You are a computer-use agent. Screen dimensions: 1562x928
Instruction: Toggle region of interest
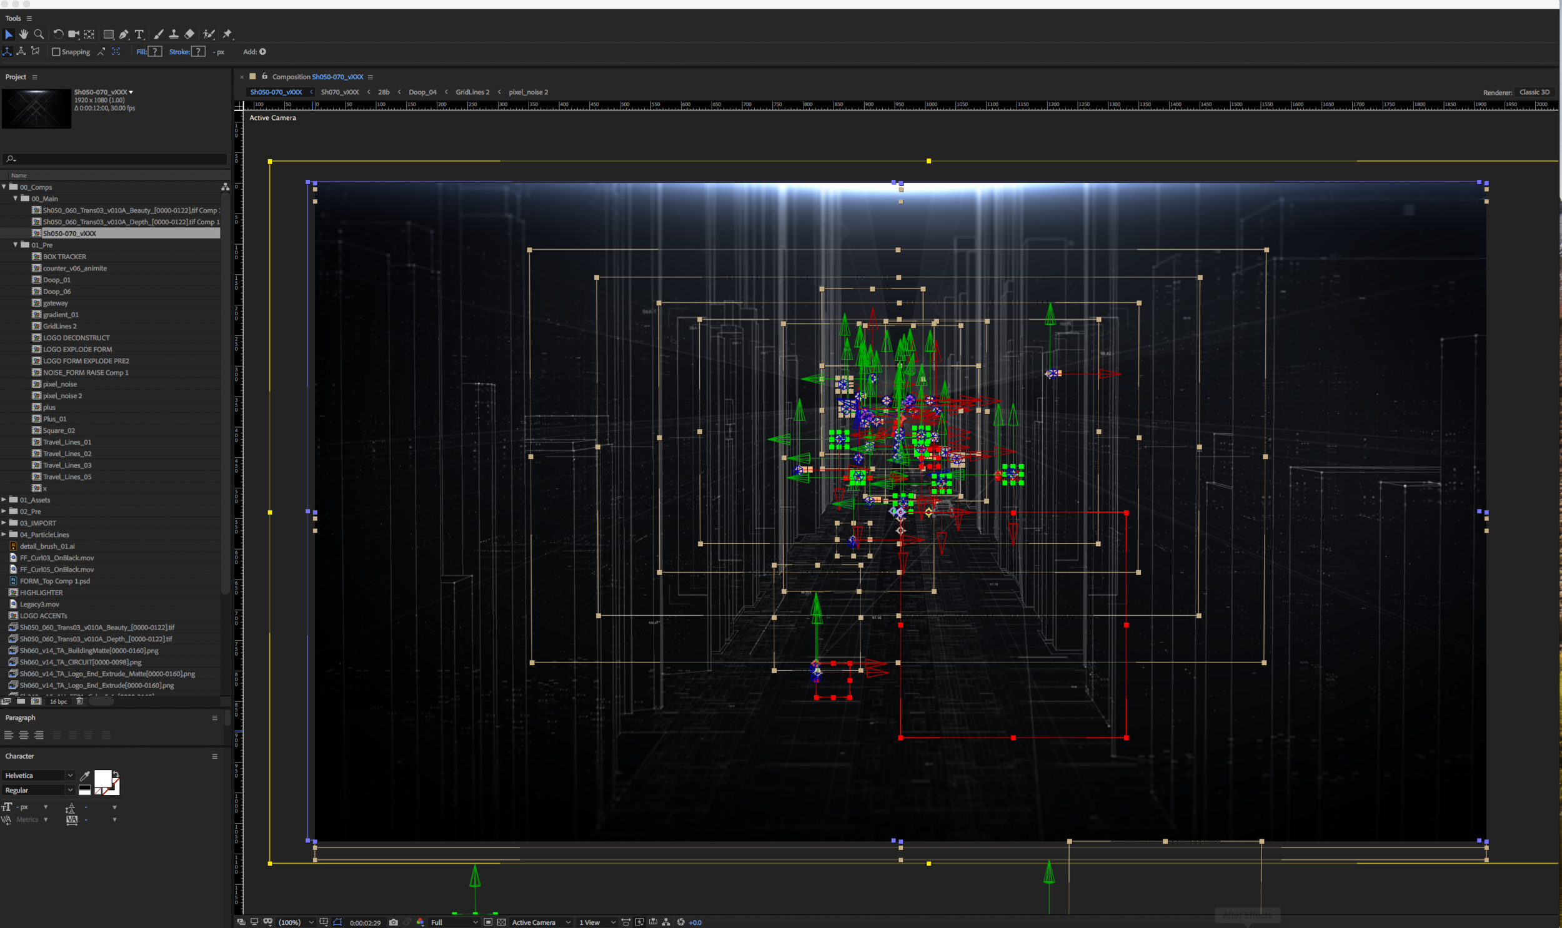pos(488,922)
